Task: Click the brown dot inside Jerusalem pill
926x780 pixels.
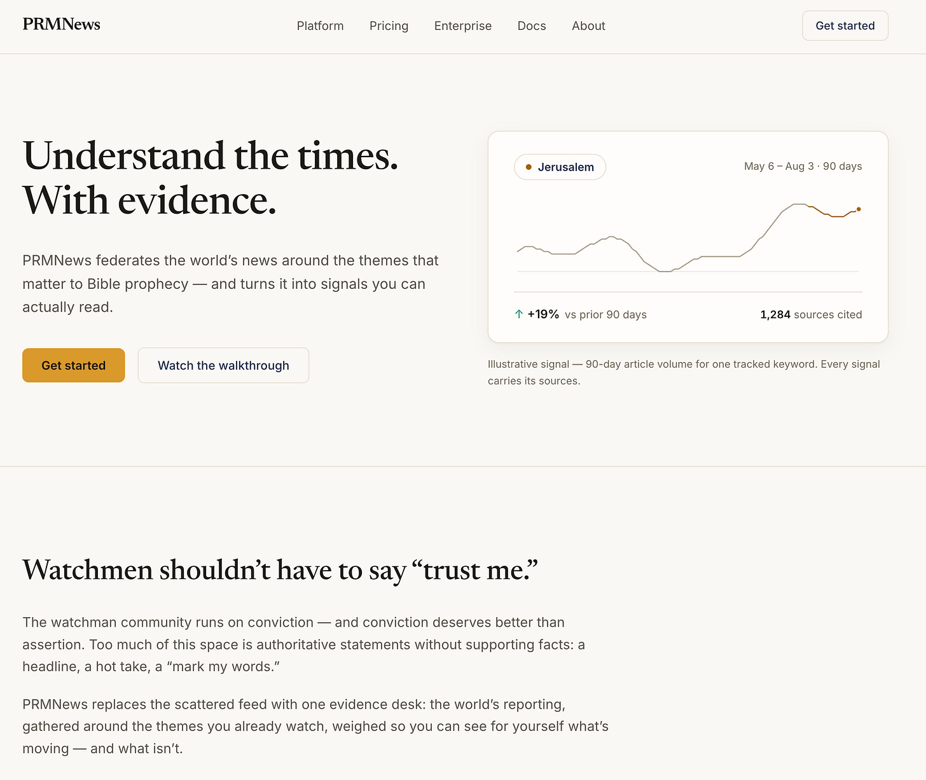Action: coord(529,167)
